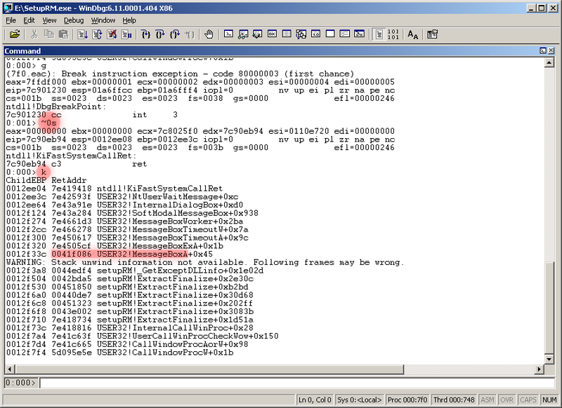This screenshot has width=562, height=408.
Task: Click the 'ChildEBP RetAddr' header line
Action: point(46,181)
